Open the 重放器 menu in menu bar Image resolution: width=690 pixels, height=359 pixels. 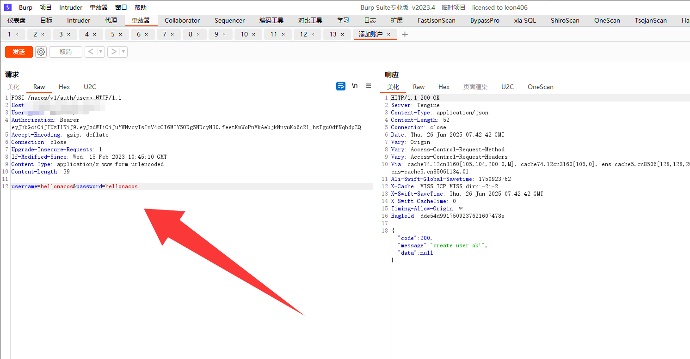99,7
